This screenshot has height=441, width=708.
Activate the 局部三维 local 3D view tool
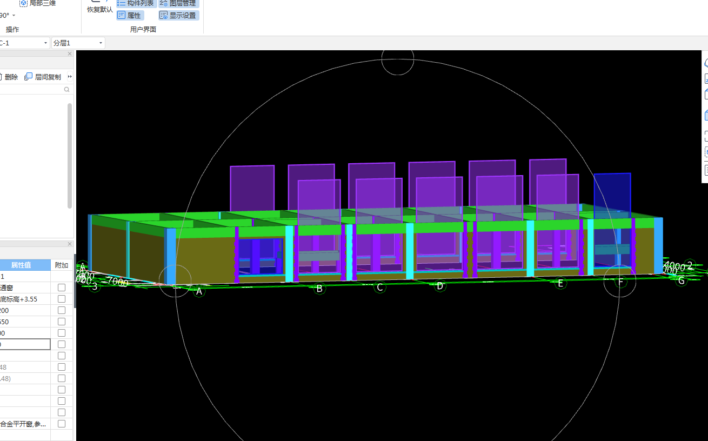coord(38,3)
